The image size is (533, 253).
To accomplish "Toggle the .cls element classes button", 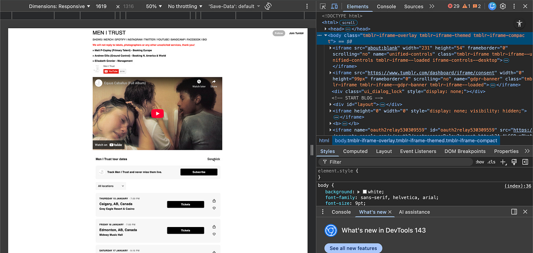I will [491, 162].
